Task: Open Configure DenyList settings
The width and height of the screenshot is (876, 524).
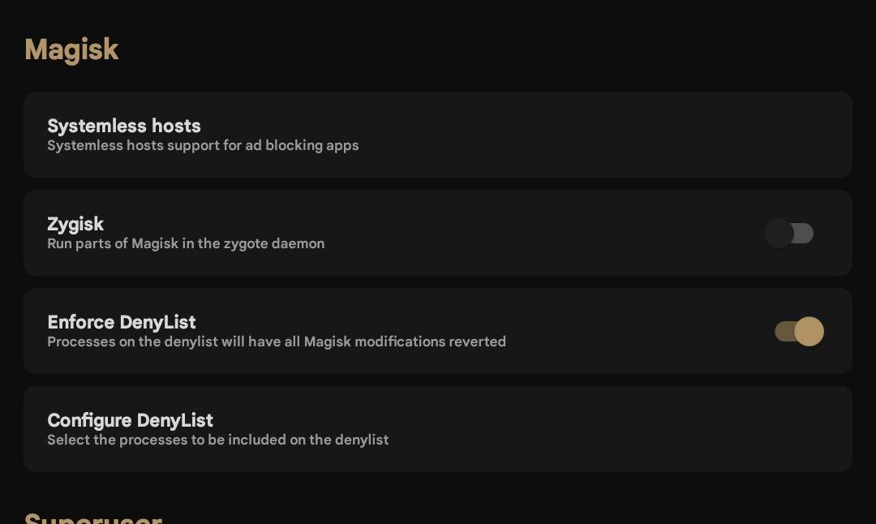Action: [438, 429]
